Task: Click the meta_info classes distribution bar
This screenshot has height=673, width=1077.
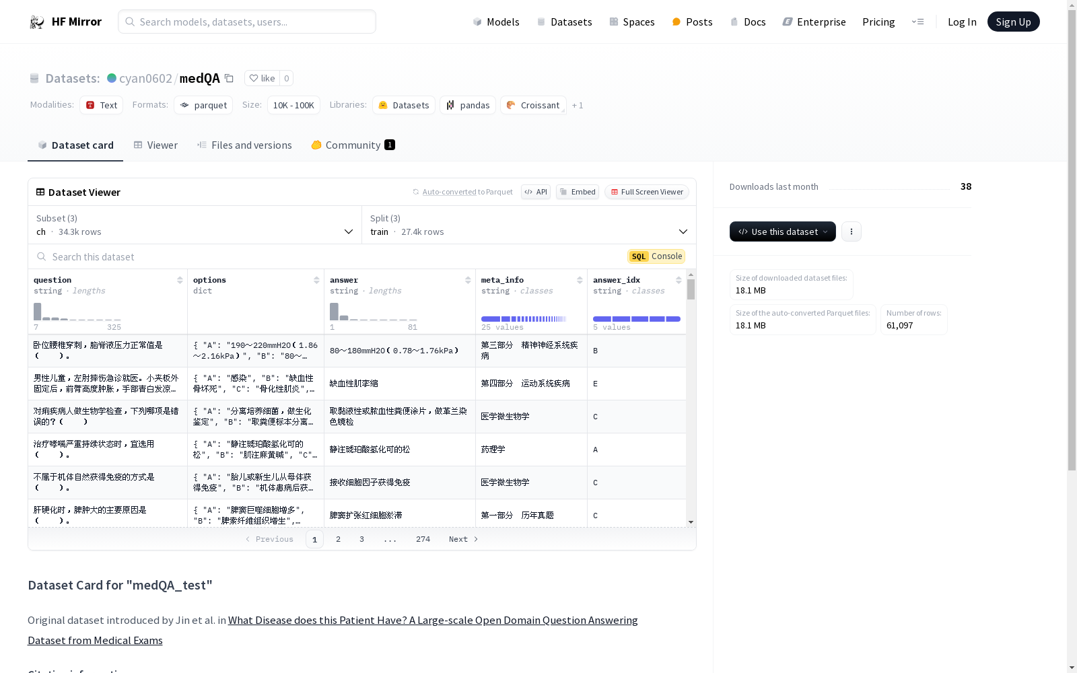Action: tap(524, 319)
